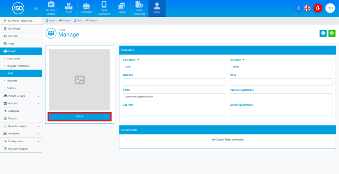Open the Accident / Incident module
339x174 pixels.
51,8
